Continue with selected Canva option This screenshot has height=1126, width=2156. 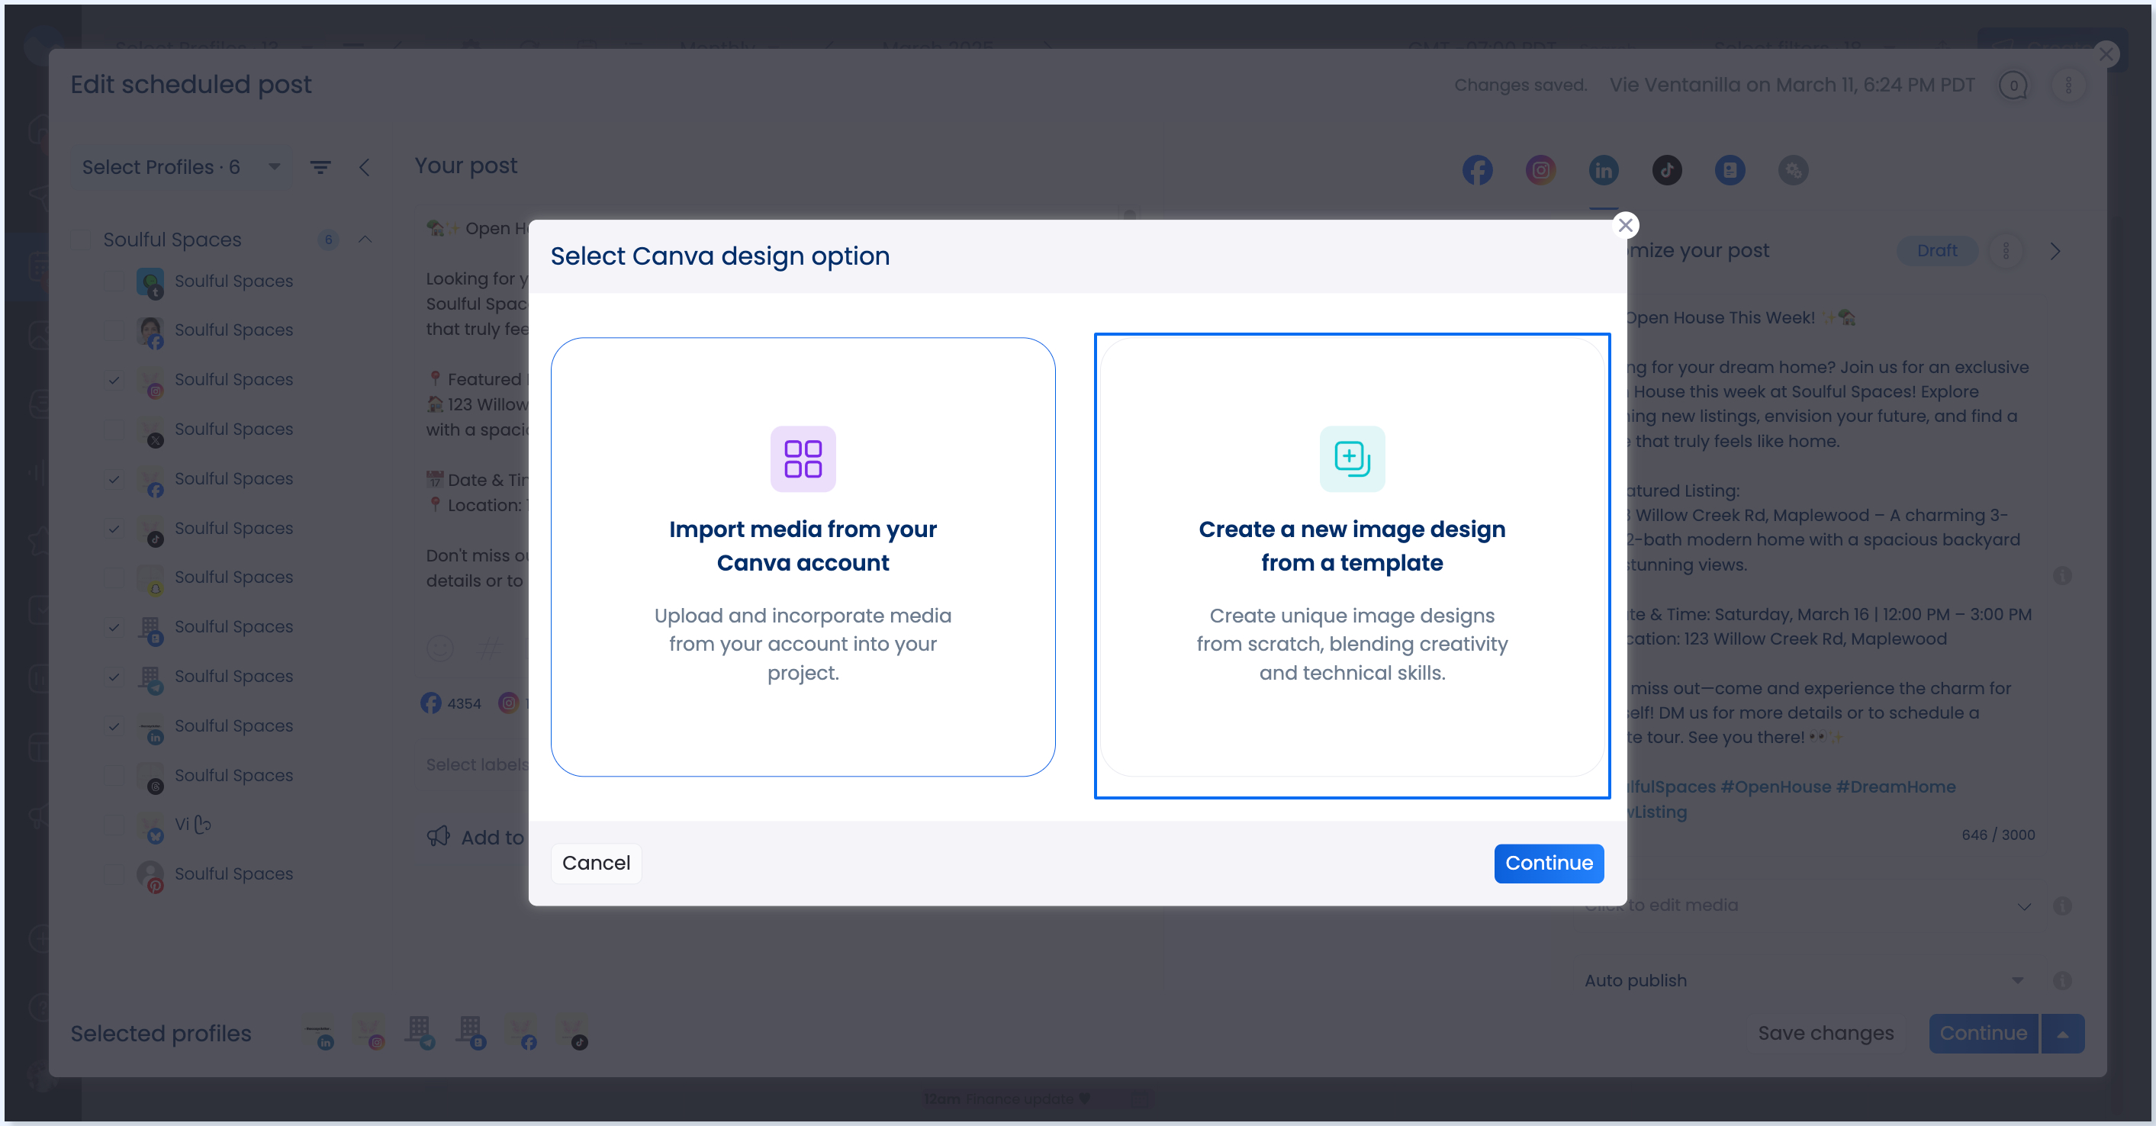point(1549,862)
